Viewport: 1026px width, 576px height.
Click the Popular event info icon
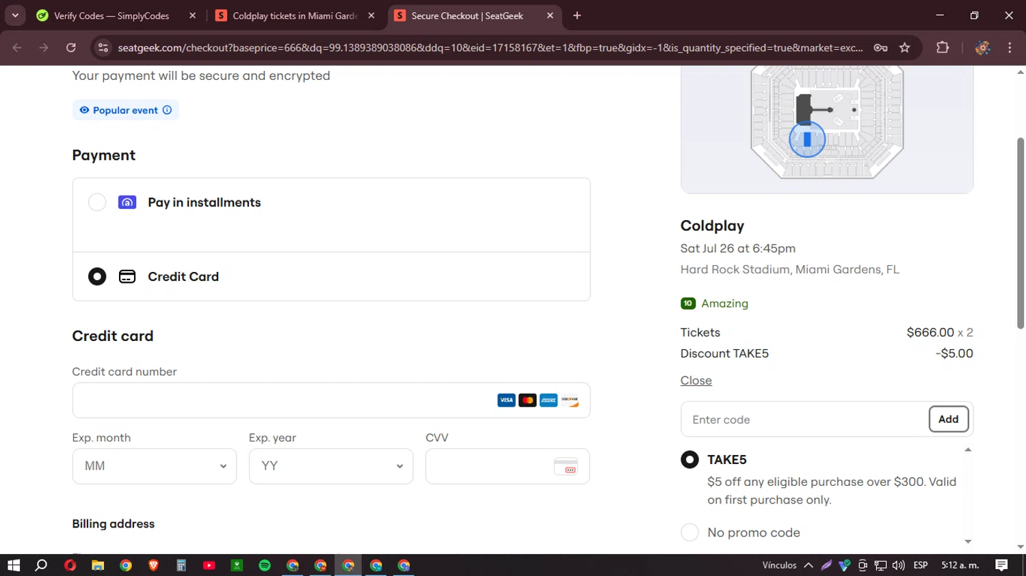pyautogui.click(x=167, y=110)
